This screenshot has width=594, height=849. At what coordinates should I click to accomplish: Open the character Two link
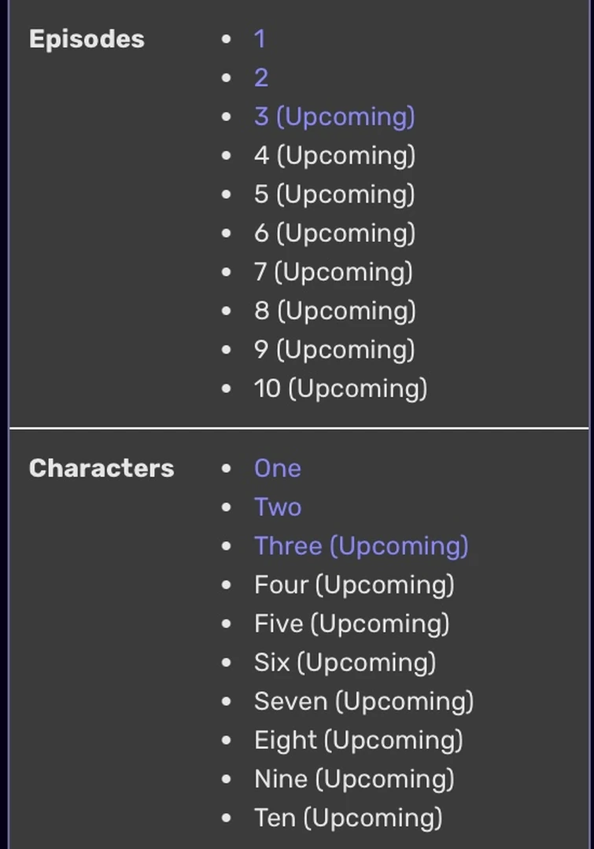pos(277,507)
